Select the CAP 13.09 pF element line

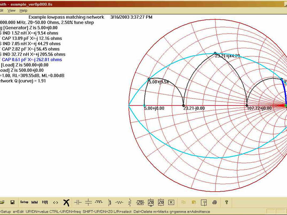click(x=31, y=38)
